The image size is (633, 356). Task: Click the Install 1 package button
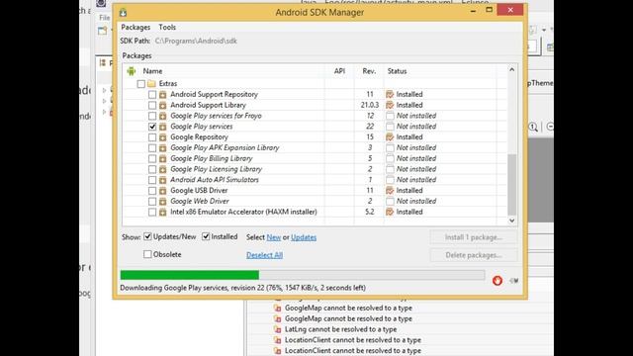coord(474,237)
